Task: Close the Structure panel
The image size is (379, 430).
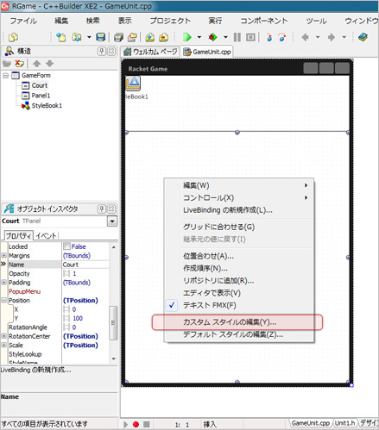Action: point(111,51)
